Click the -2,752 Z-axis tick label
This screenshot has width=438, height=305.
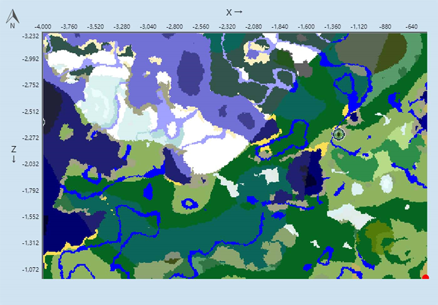31,85
